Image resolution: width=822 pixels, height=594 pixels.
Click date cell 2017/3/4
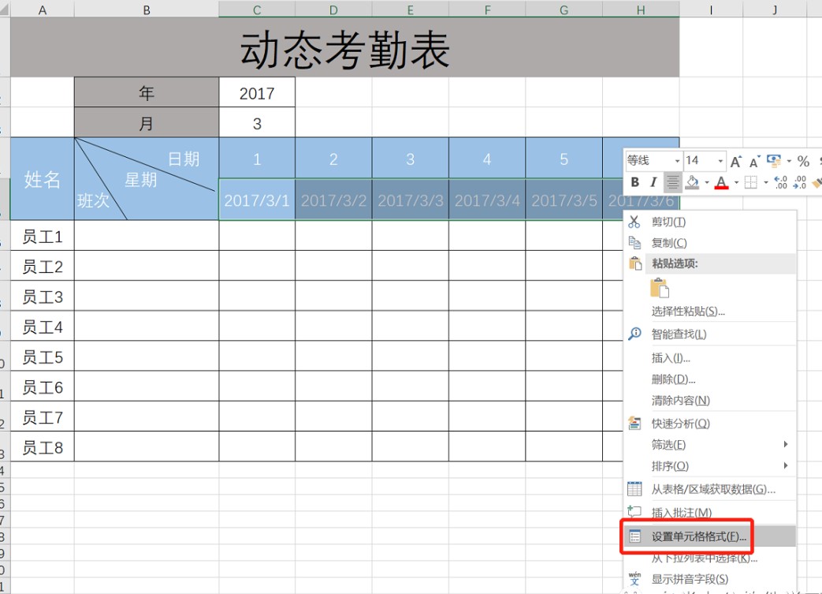click(487, 200)
